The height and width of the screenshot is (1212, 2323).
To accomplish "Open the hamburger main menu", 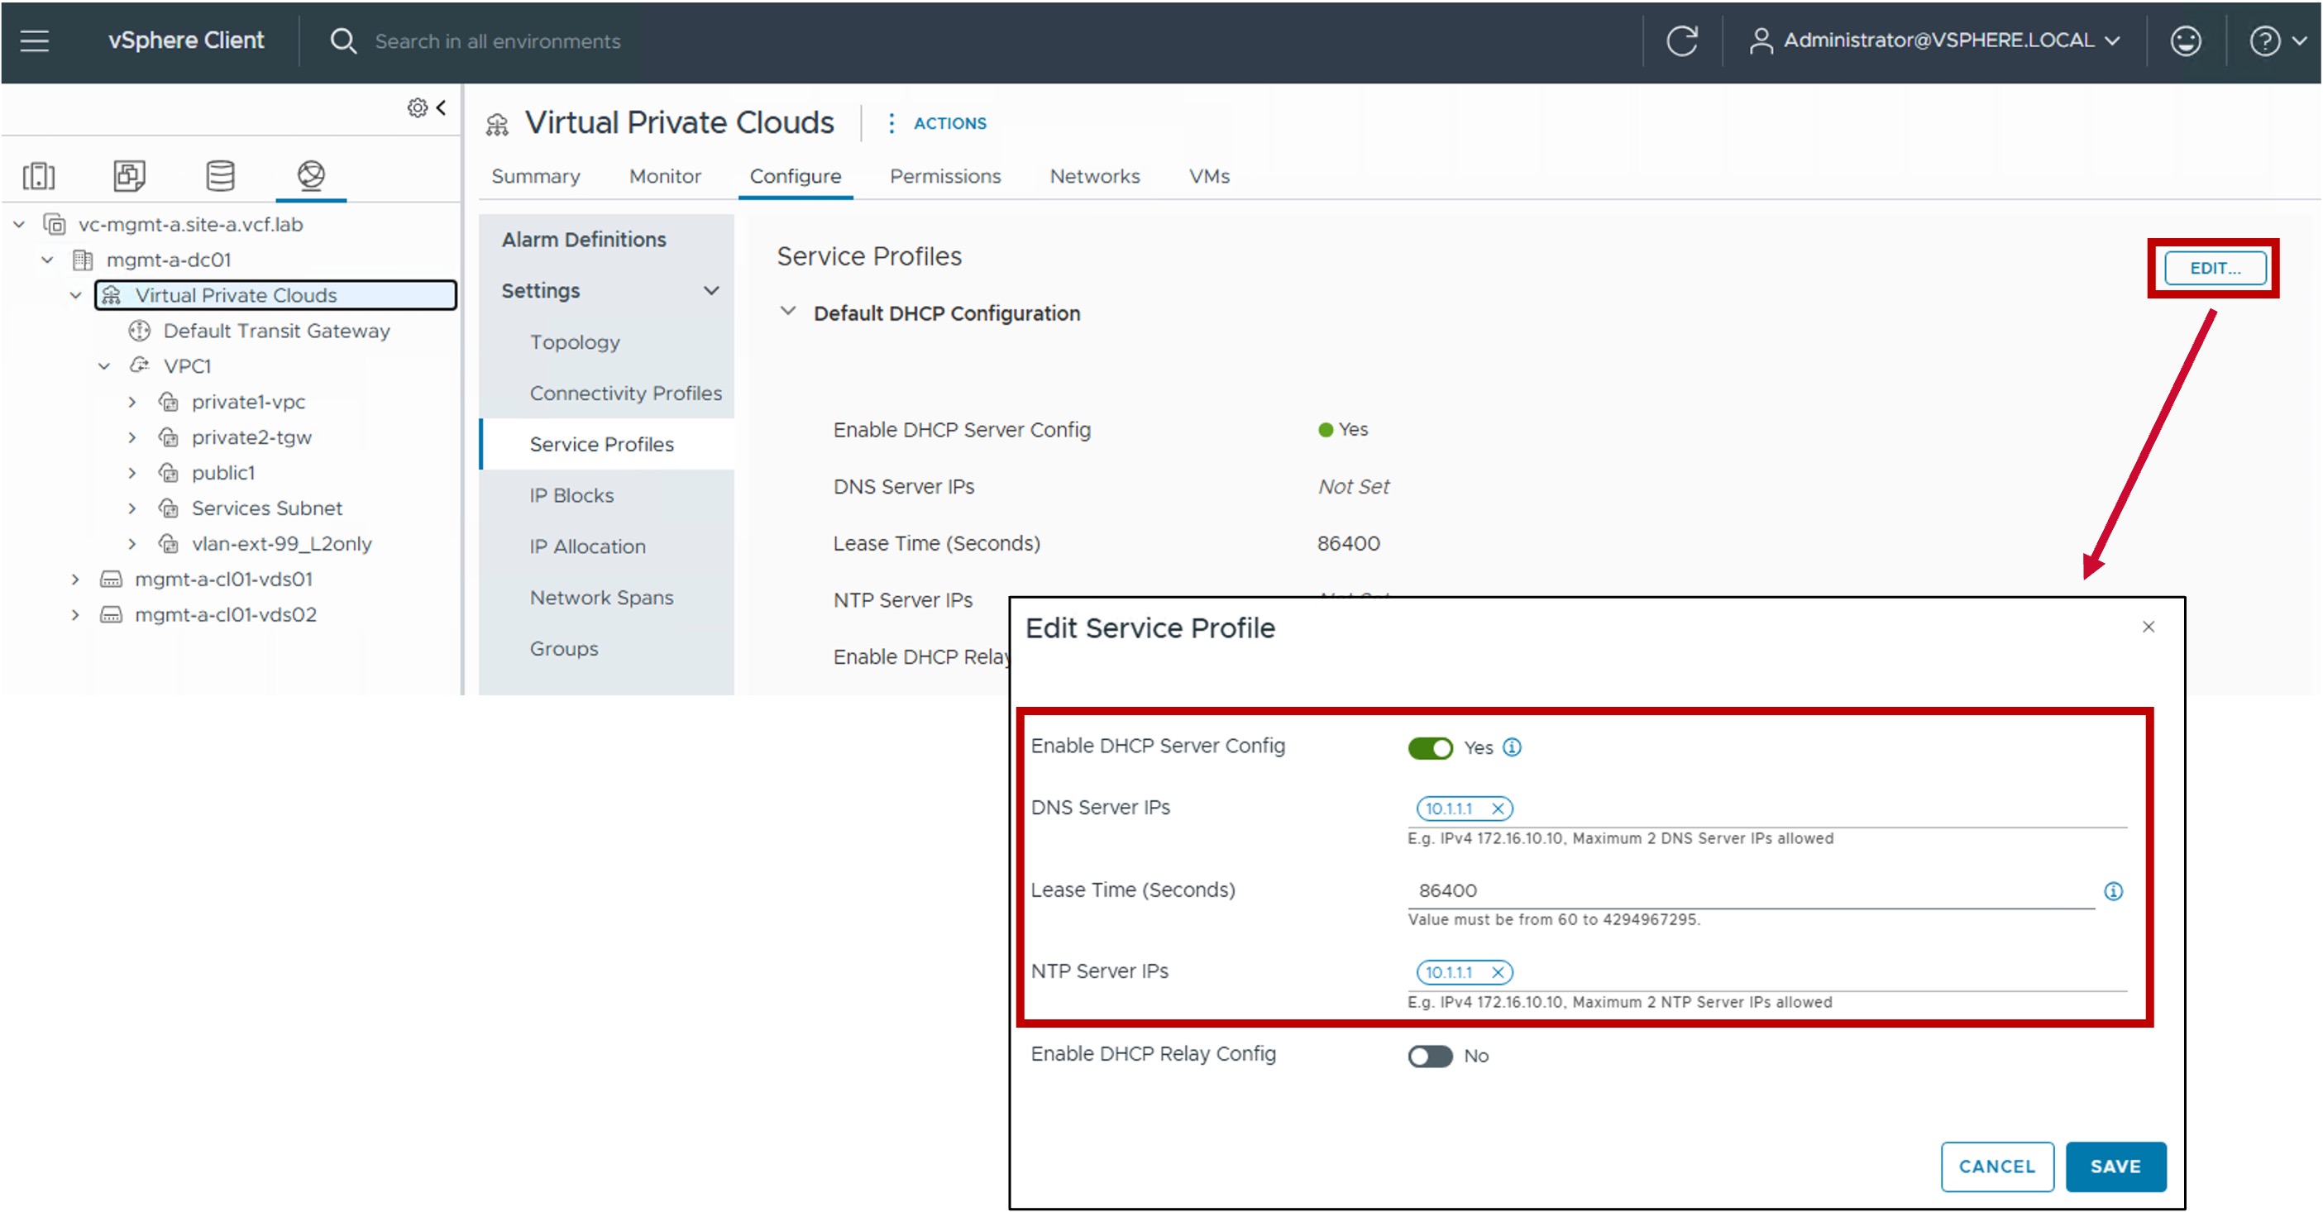I will pos(34,41).
